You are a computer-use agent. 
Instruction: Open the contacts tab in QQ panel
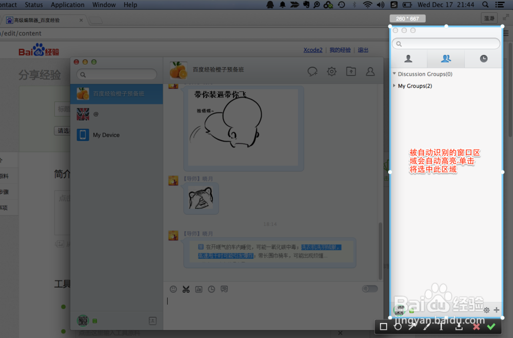coord(408,59)
